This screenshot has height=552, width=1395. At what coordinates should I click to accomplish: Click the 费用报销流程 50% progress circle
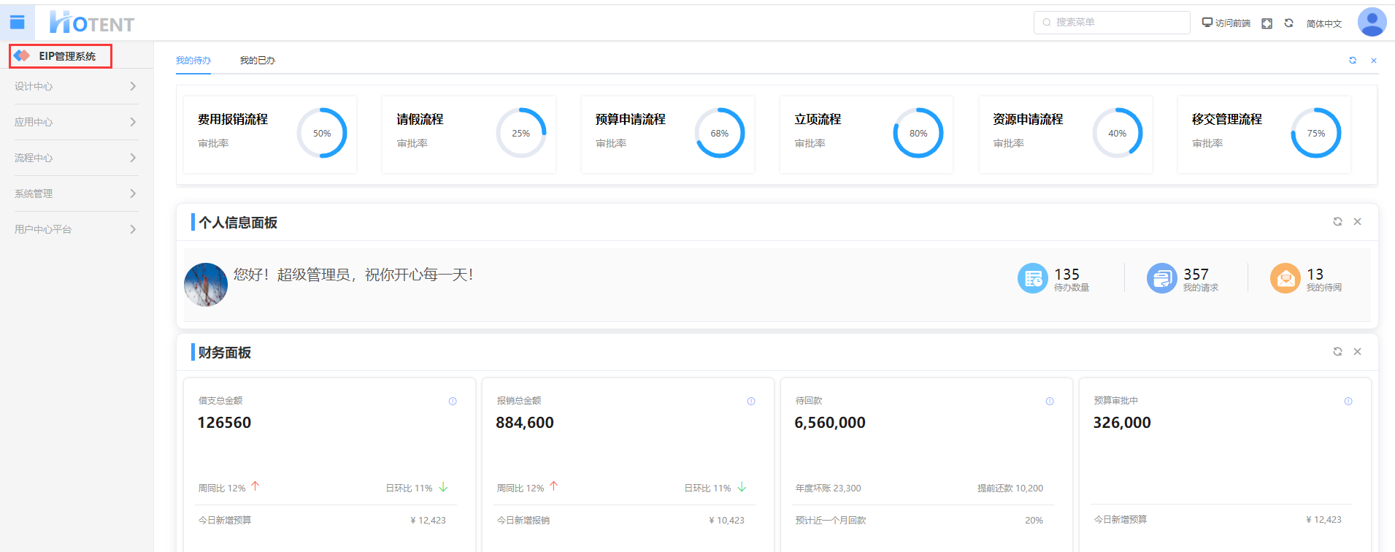point(322,133)
